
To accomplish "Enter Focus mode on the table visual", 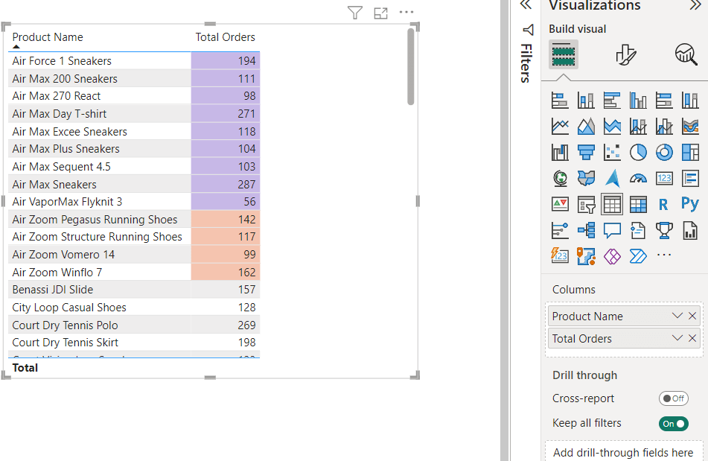I will pyautogui.click(x=380, y=13).
